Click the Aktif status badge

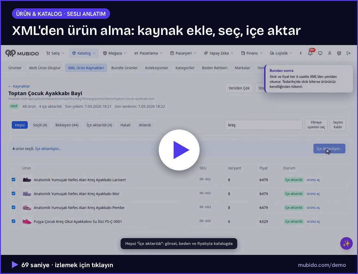click(x=14, y=106)
